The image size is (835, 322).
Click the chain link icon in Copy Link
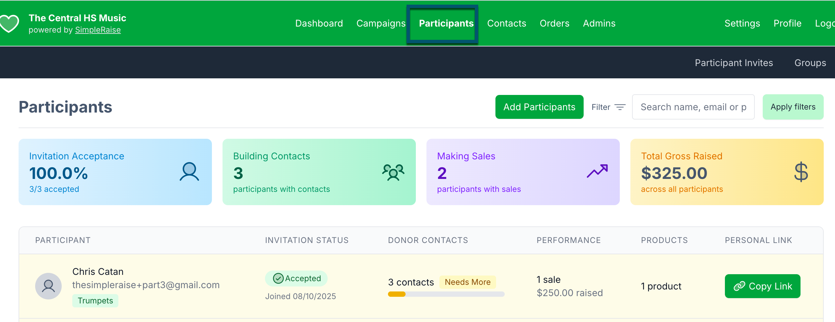click(739, 286)
